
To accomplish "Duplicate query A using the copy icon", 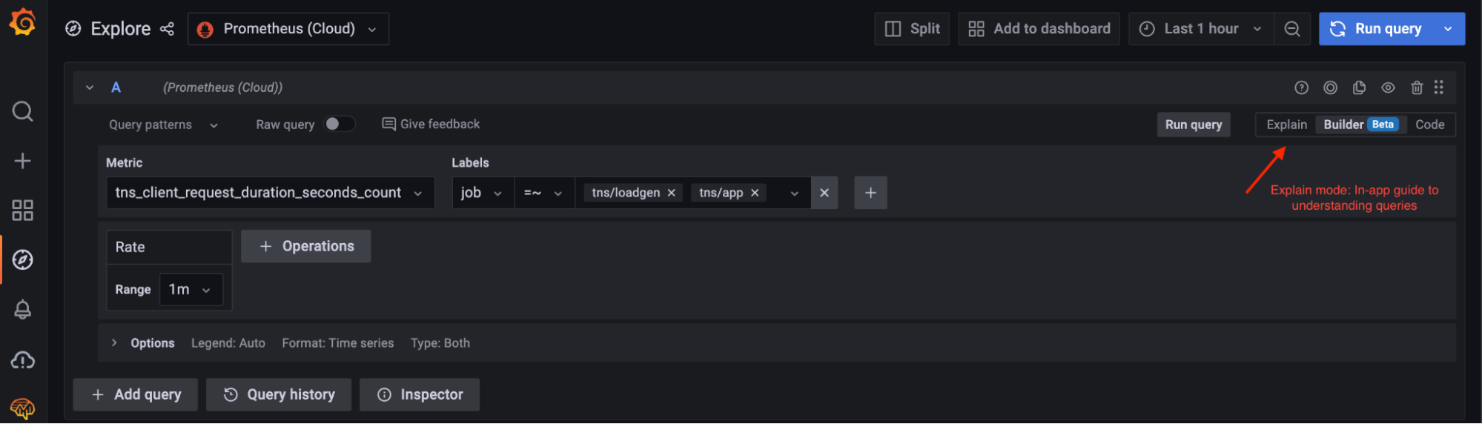I will point(1359,87).
